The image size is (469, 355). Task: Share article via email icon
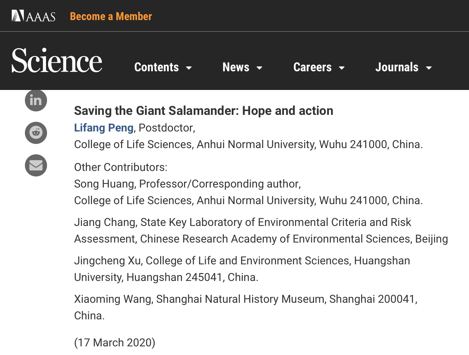pos(36,165)
